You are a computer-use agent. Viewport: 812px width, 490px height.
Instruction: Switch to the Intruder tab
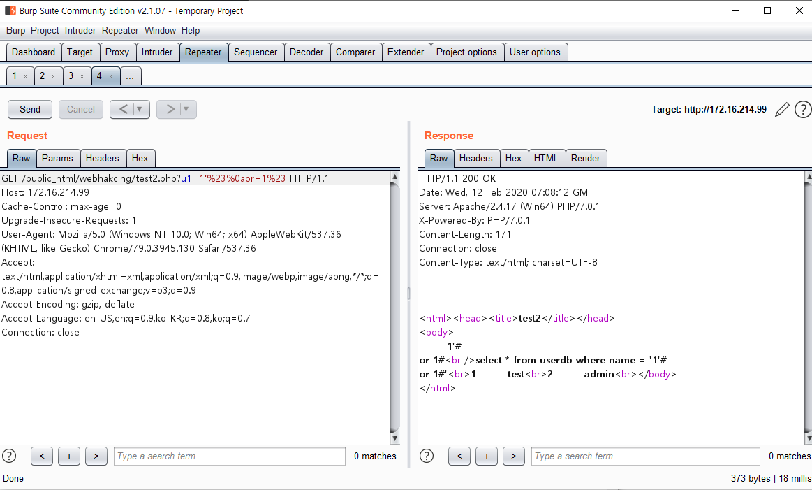coord(157,52)
